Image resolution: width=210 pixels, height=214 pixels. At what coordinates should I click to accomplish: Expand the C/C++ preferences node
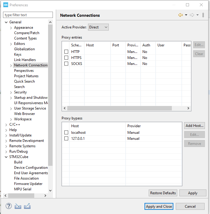click(x=6, y=125)
